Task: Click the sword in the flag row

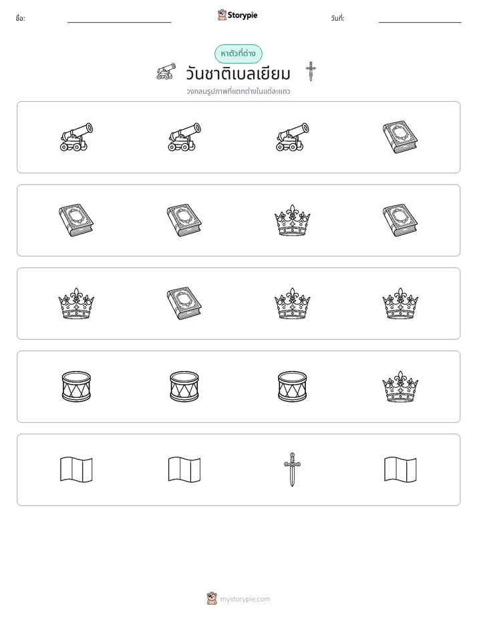Action: [292, 470]
